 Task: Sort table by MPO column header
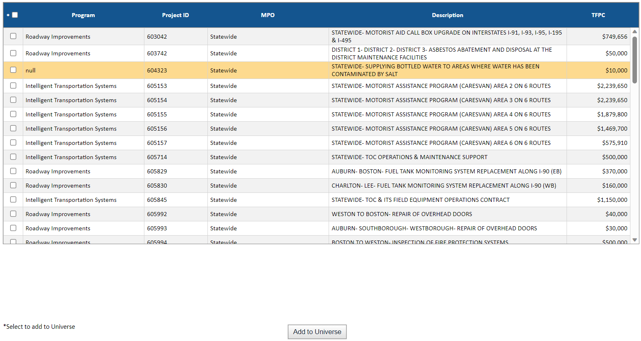268,15
